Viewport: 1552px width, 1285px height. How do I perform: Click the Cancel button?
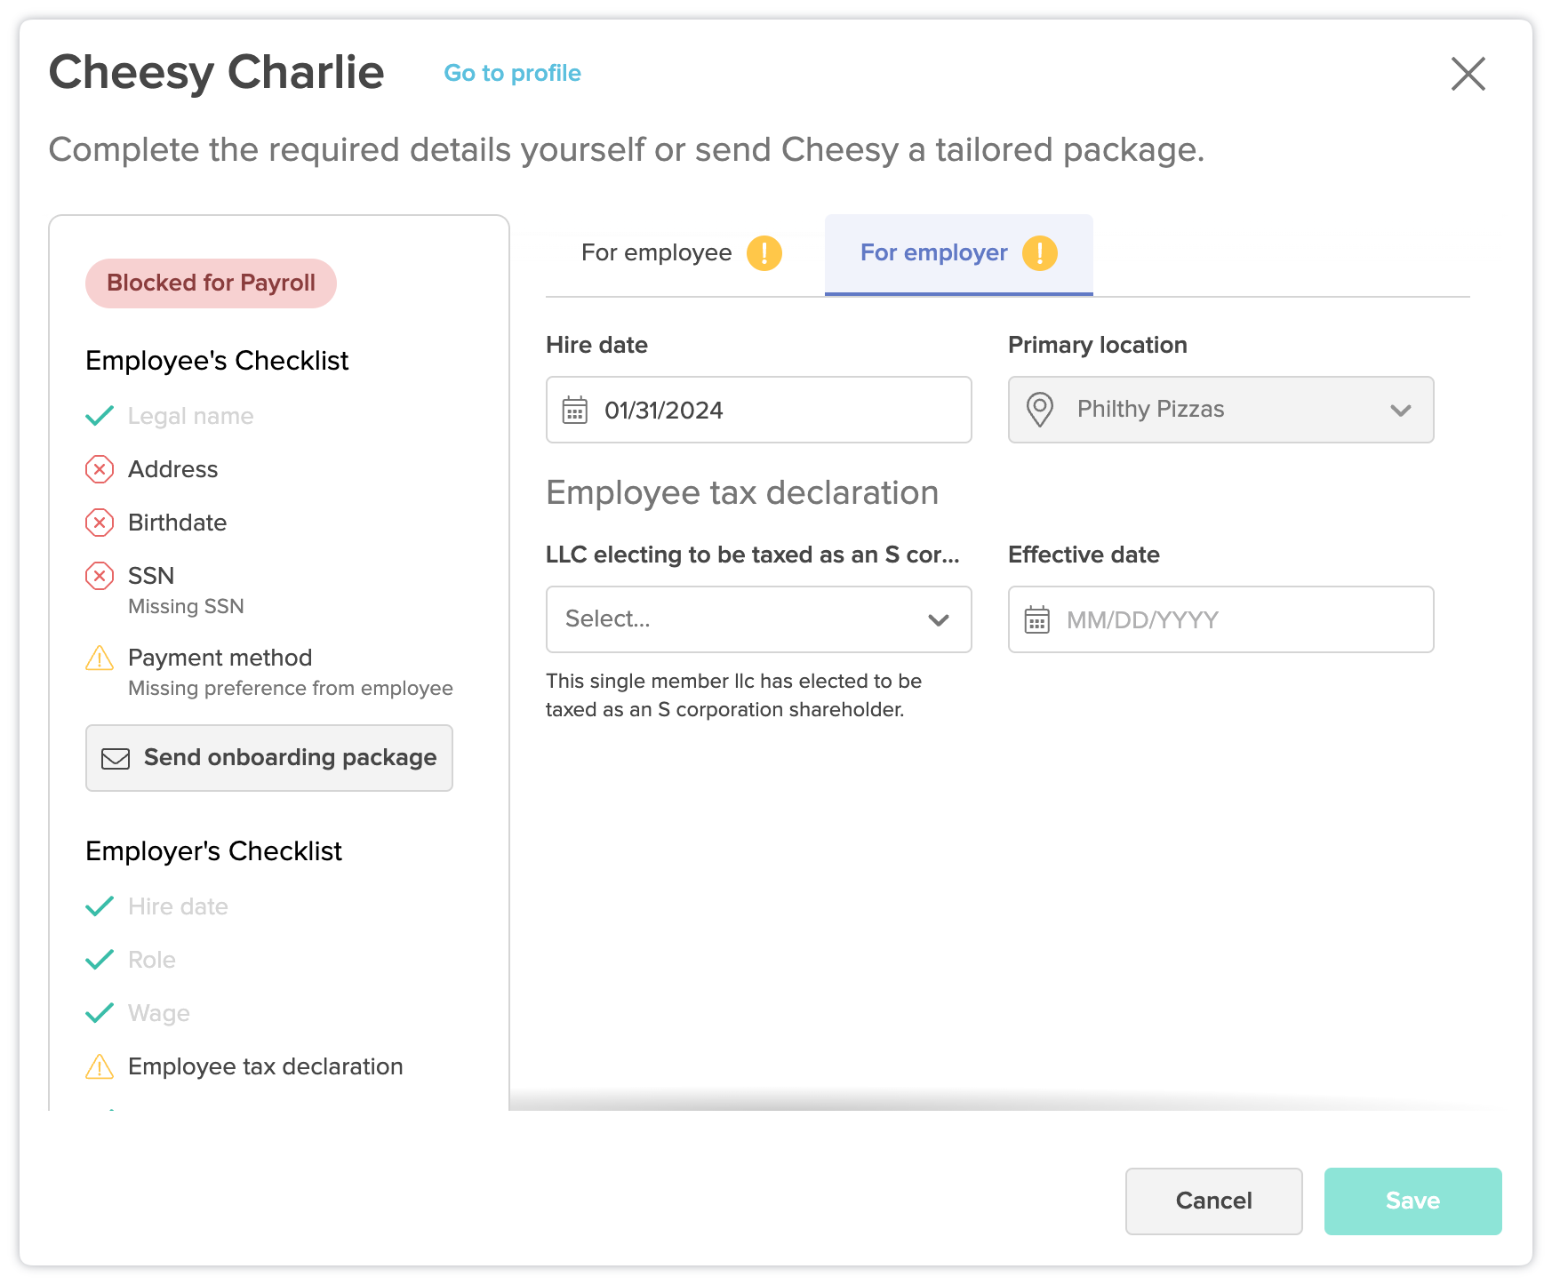1213,1201
